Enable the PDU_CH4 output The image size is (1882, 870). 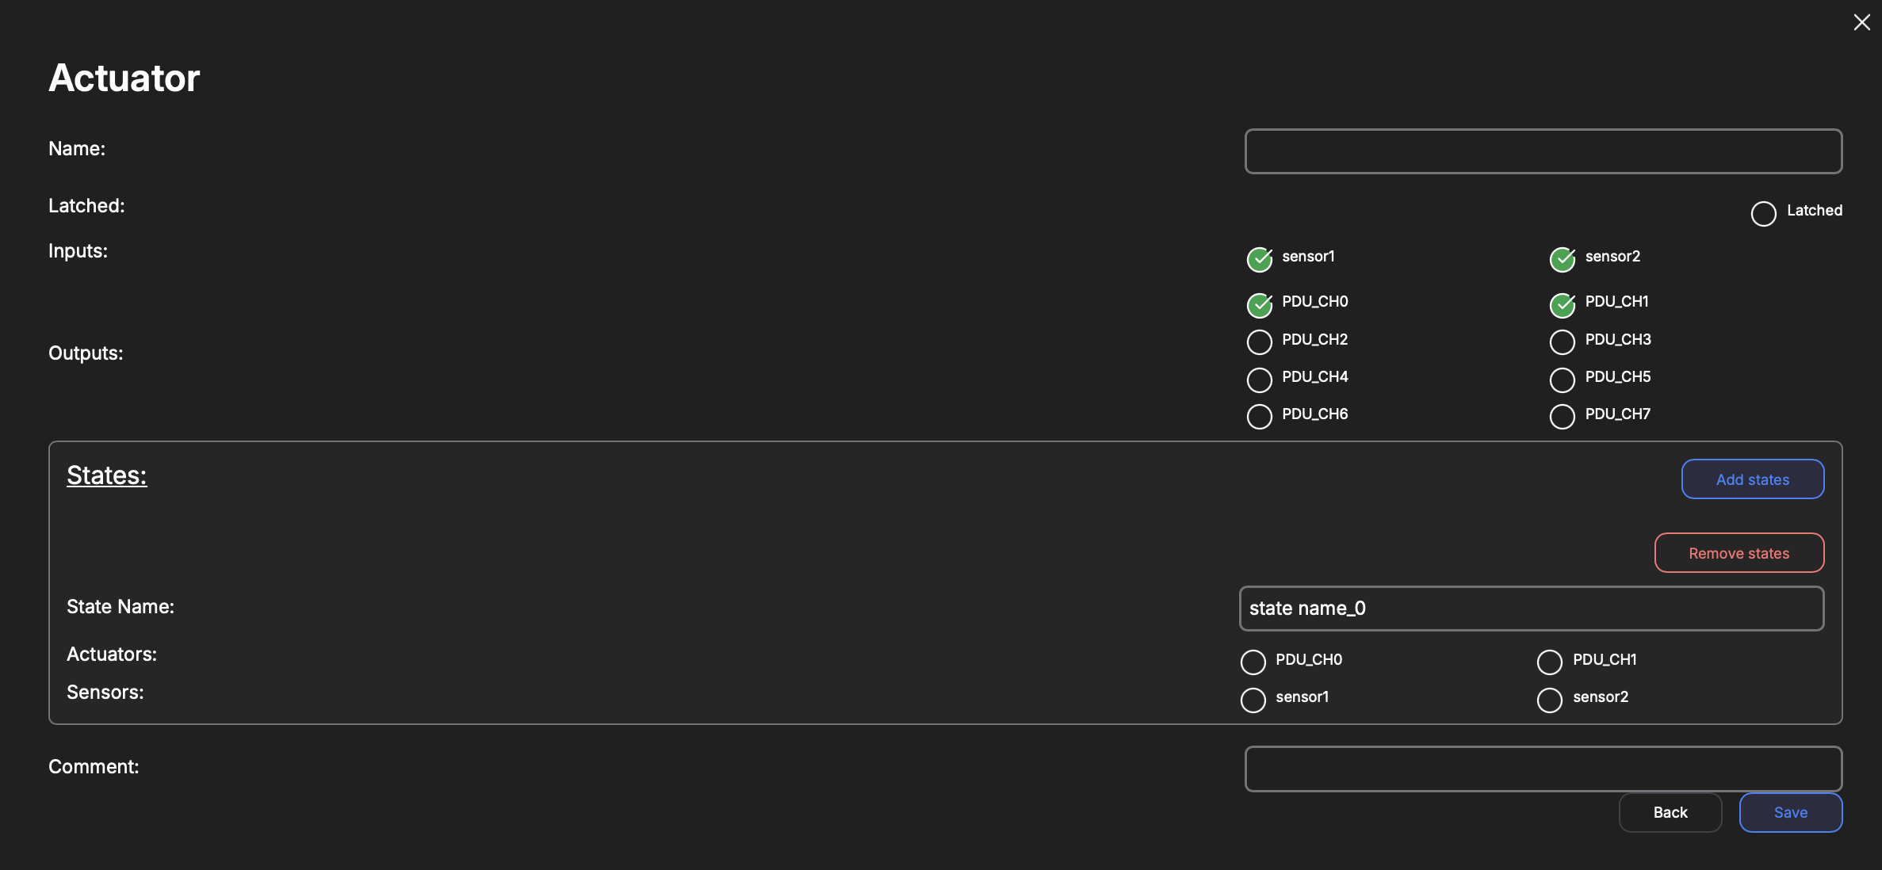(x=1259, y=380)
